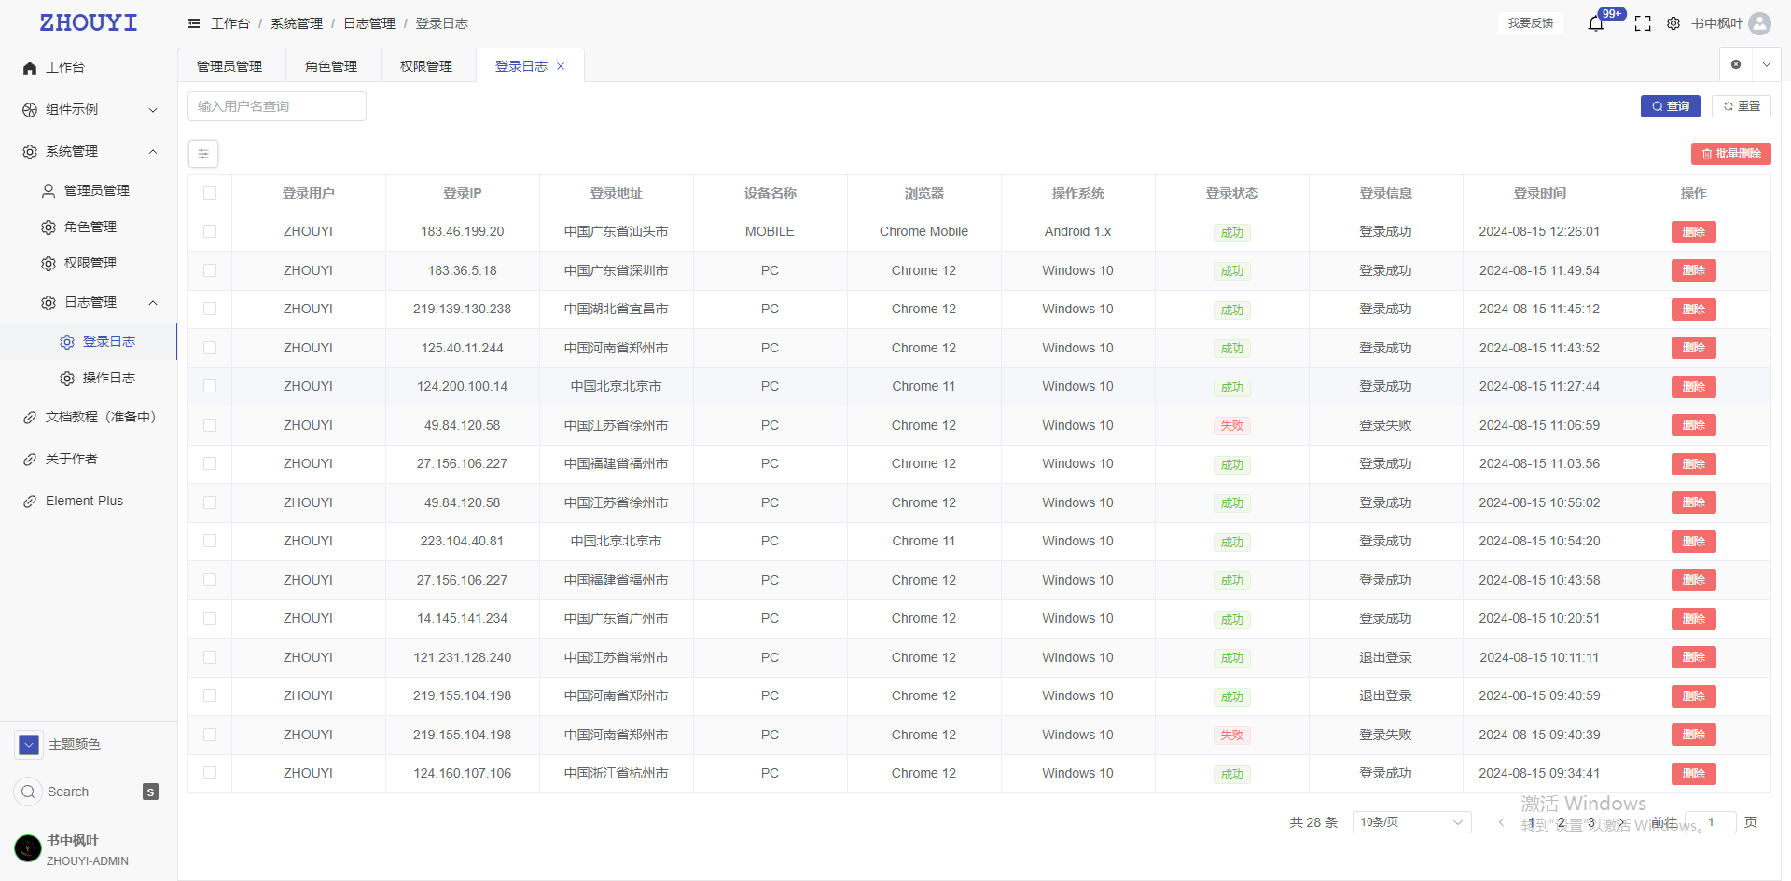Screen dimensions: 1791x881
Task: Check the row with IP 124.200.100.14
Action: (x=210, y=386)
